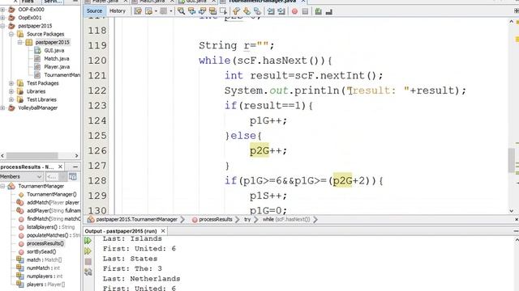
Task: Open Player.java in project tree
Action: pos(57,67)
